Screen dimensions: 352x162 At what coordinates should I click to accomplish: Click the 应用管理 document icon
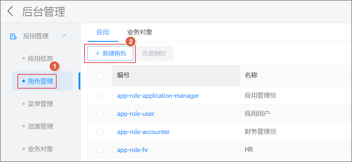(x=13, y=36)
